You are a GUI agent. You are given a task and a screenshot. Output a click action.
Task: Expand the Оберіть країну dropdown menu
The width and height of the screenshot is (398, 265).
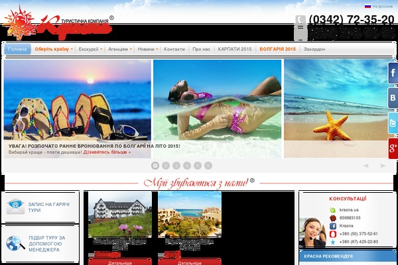click(54, 49)
